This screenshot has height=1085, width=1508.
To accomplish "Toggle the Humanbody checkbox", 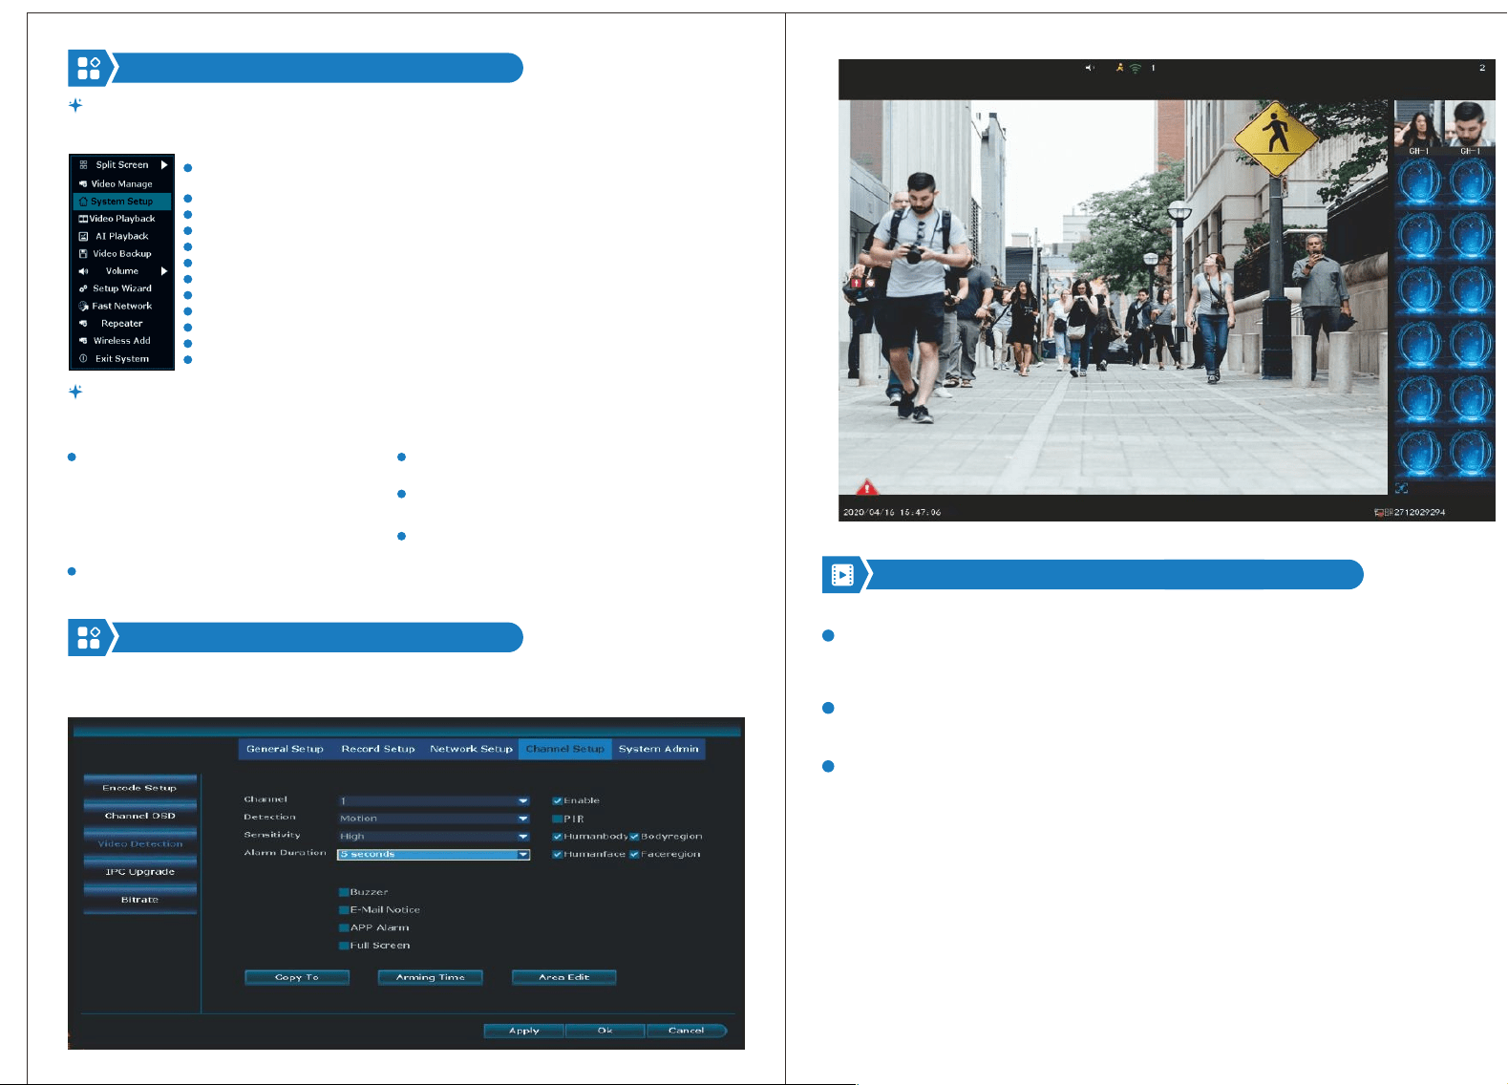I will tap(557, 837).
